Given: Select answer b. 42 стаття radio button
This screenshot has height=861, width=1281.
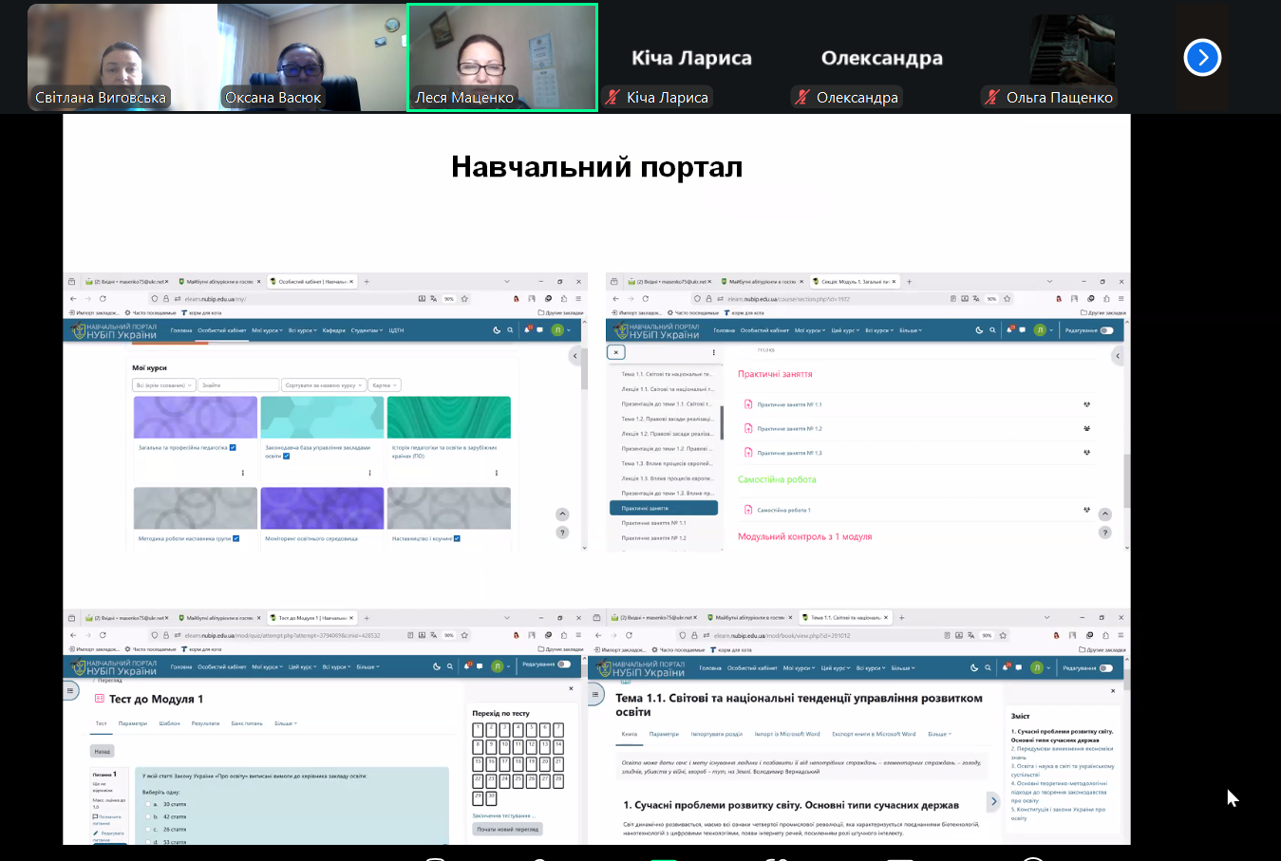Looking at the screenshot, I should click(147, 816).
